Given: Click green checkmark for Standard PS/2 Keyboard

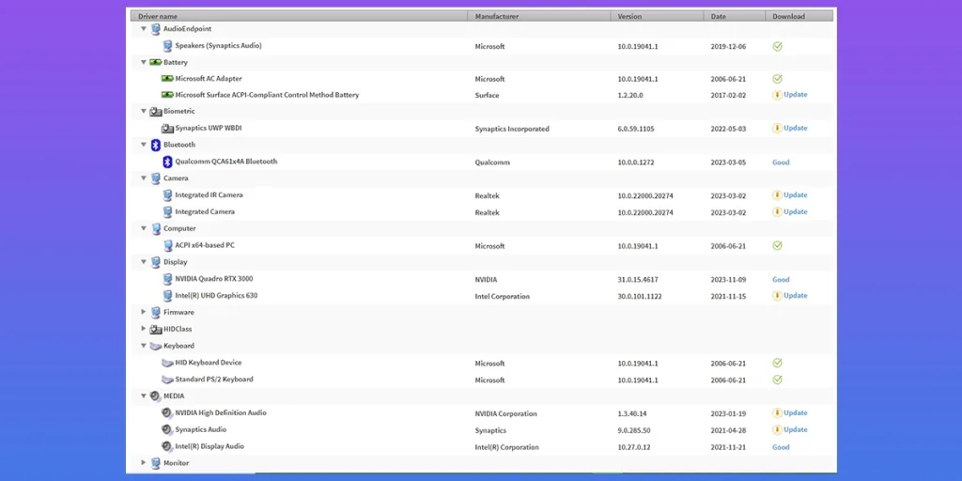Looking at the screenshot, I should pyautogui.click(x=777, y=380).
